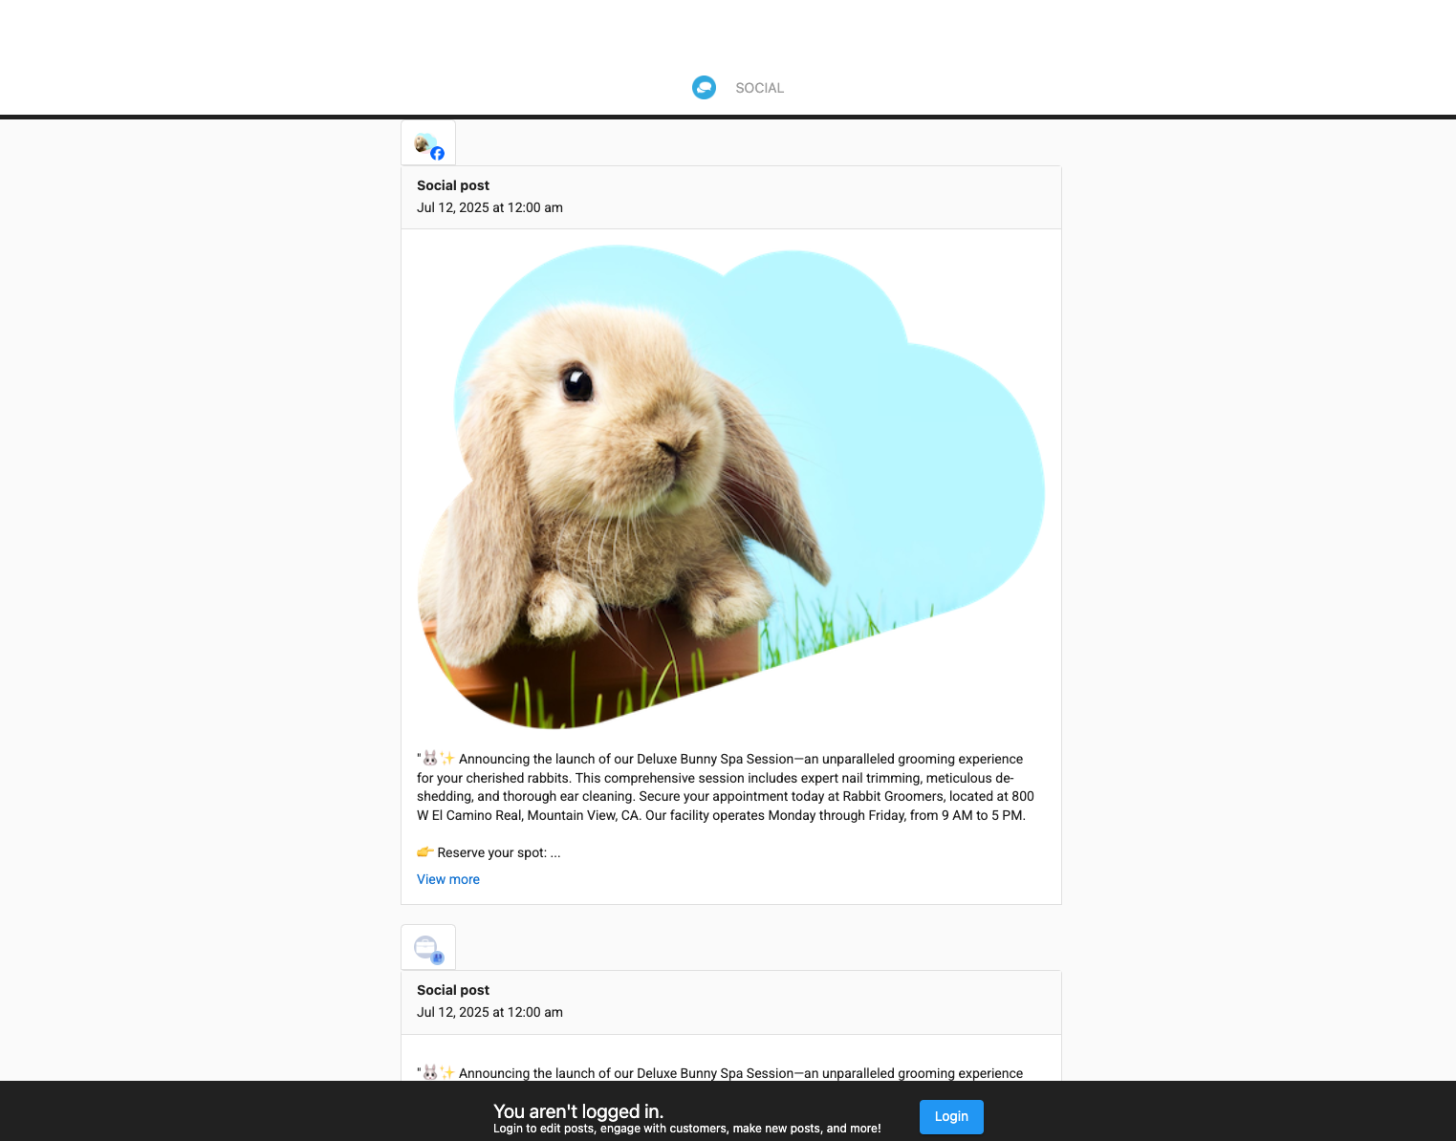Click the Login button
The height and width of the screenshot is (1141, 1456).
pyautogui.click(x=950, y=1116)
